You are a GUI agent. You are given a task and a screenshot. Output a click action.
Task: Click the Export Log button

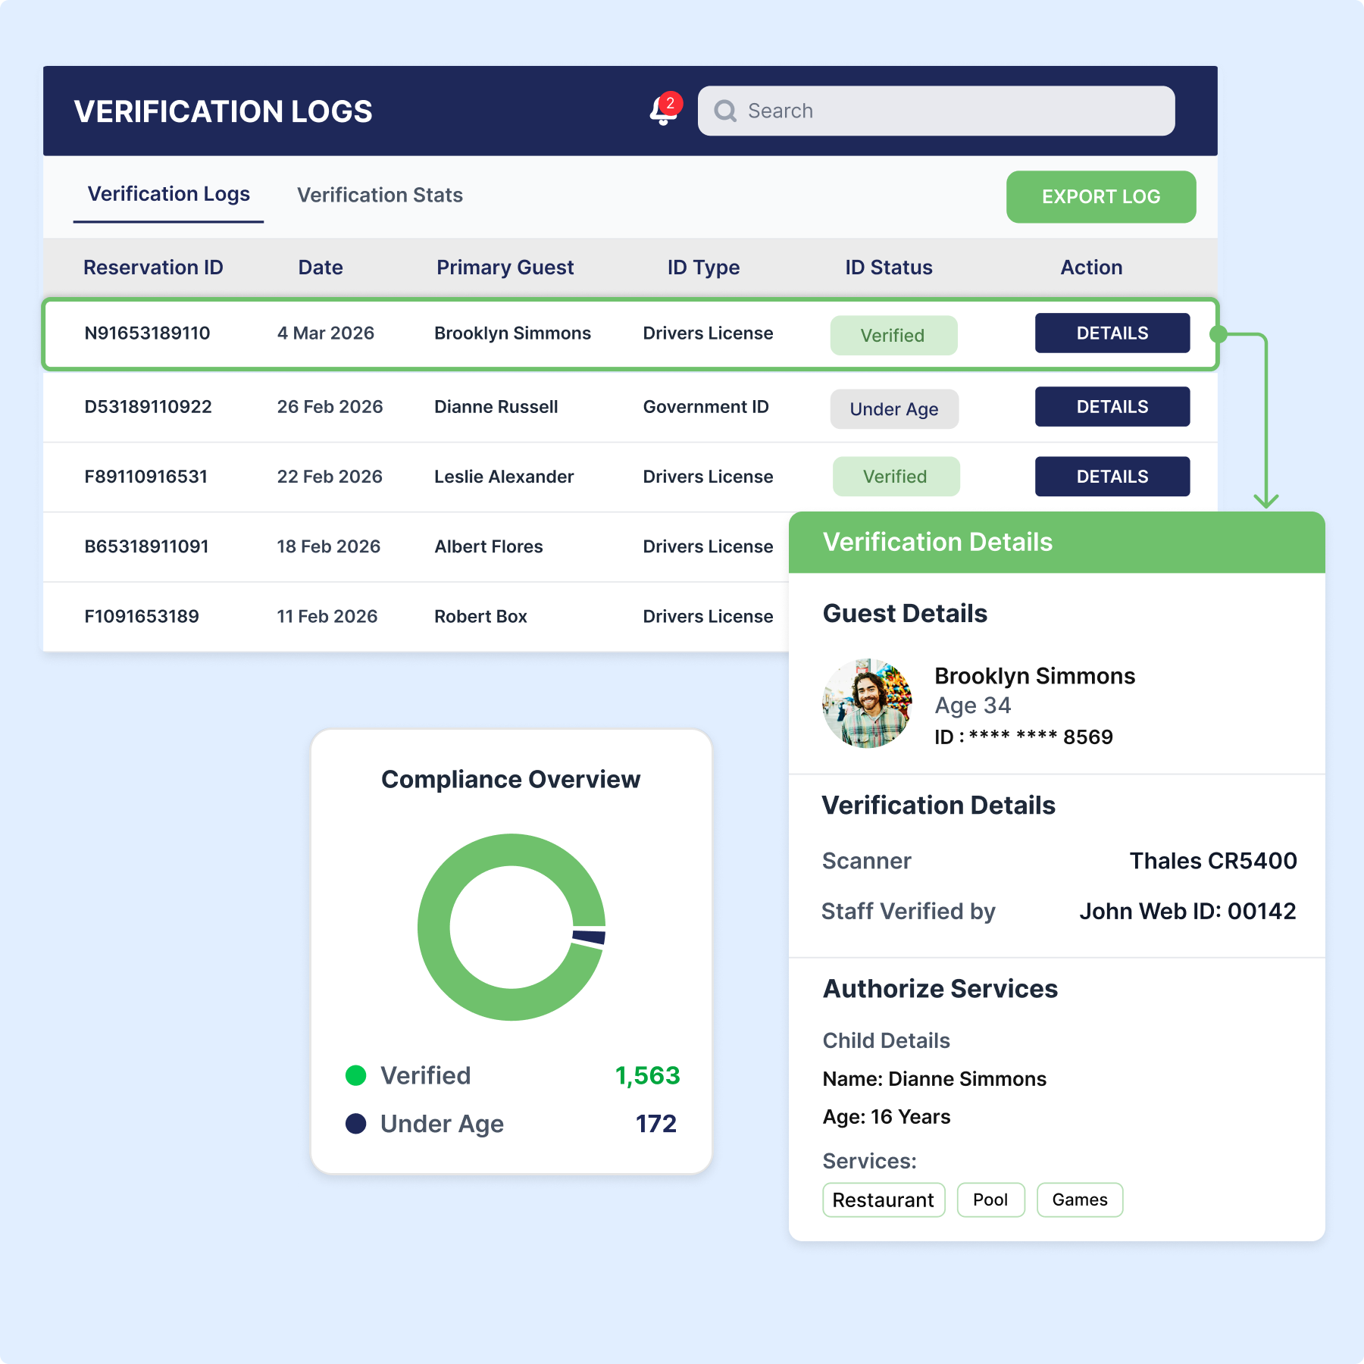[1100, 197]
